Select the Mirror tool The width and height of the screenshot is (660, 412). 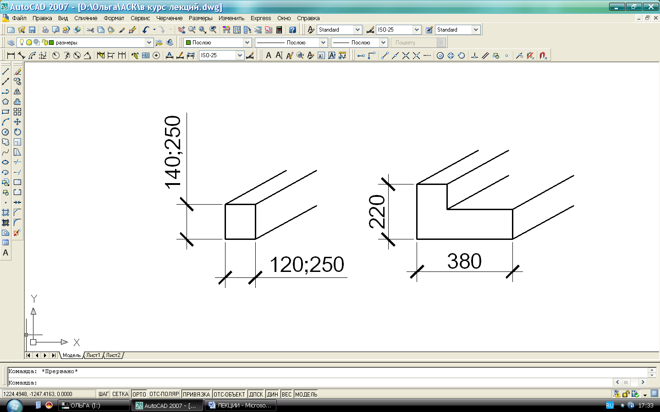click(x=17, y=92)
